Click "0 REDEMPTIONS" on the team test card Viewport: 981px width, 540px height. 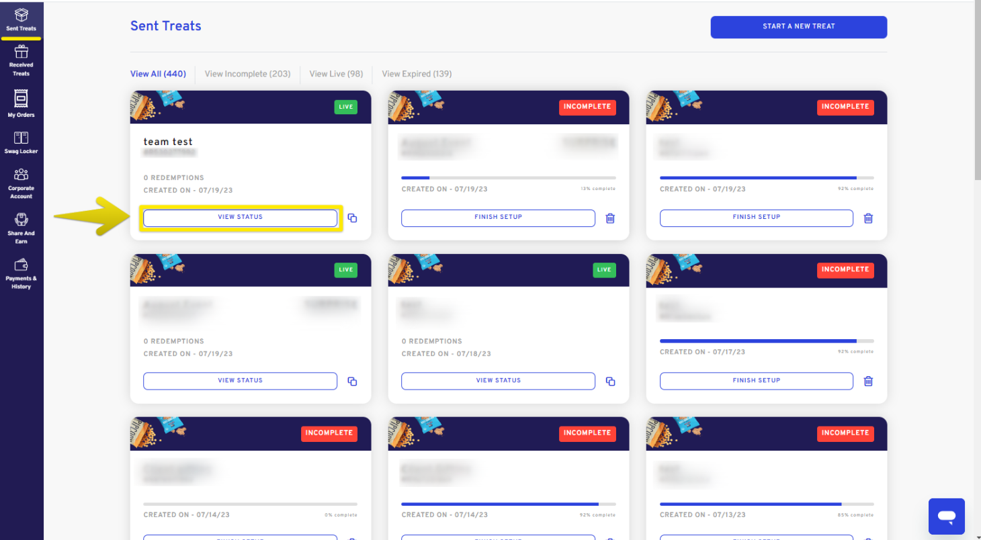coord(173,178)
